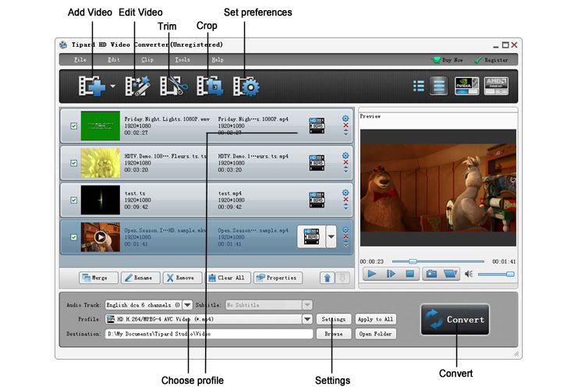Screen dimensions: 585x390
Task: Reorder test.ts row with up/down arrows
Action: [x=346, y=207]
